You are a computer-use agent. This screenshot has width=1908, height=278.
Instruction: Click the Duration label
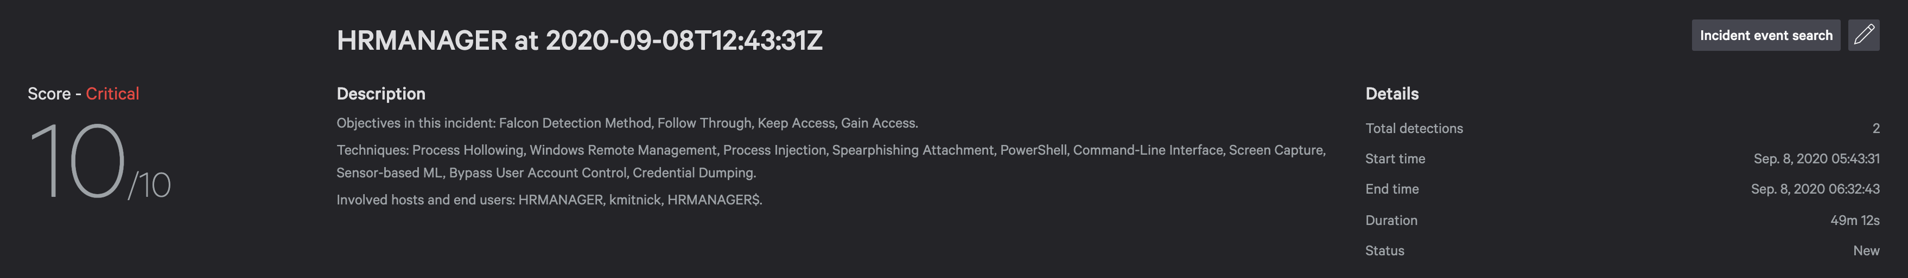click(x=1391, y=221)
